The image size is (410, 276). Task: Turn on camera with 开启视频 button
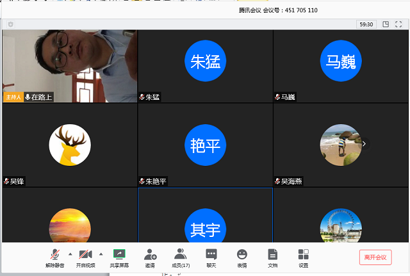pos(85,257)
